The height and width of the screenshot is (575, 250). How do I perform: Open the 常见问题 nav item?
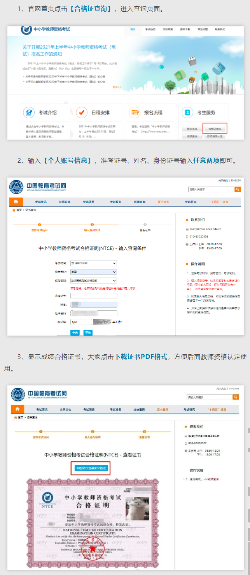pyautogui.click(x=203, y=29)
